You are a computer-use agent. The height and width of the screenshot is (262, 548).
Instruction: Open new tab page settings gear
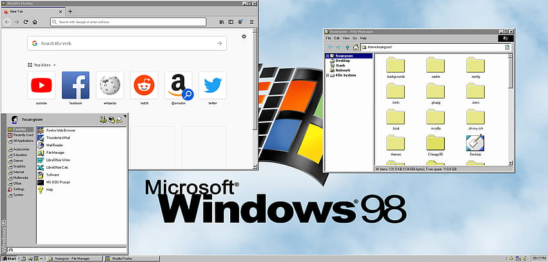[244, 36]
